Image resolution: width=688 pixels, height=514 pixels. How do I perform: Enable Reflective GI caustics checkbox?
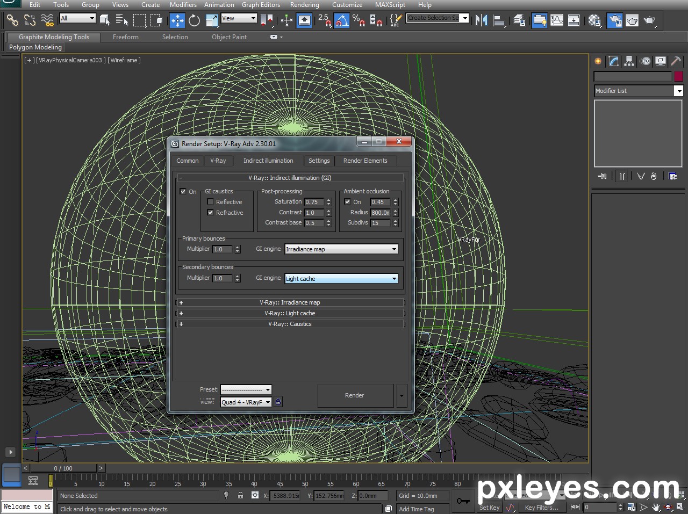210,202
